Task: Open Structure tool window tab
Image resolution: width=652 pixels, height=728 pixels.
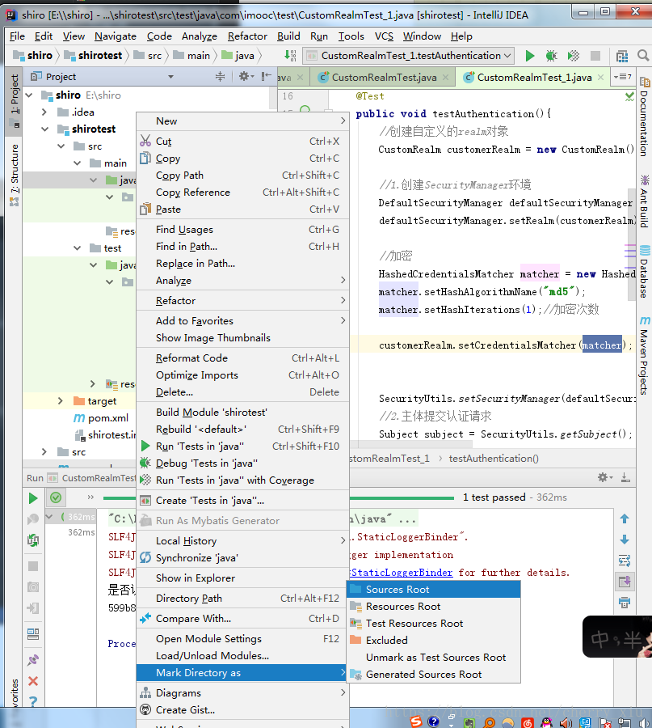Action: [x=15, y=175]
